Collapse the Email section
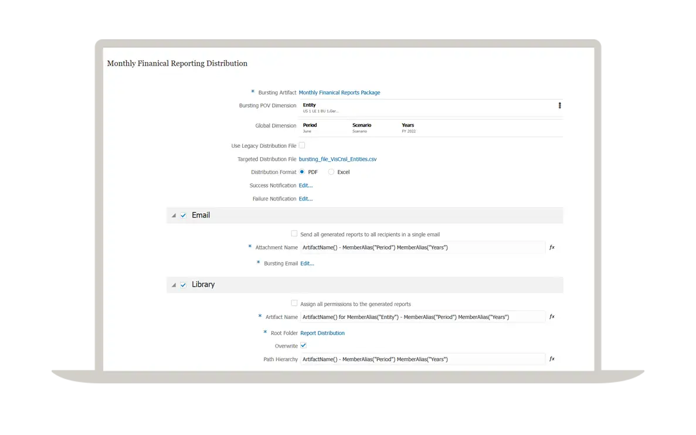This screenshot has height=435, width=696. tap(174, 216)
